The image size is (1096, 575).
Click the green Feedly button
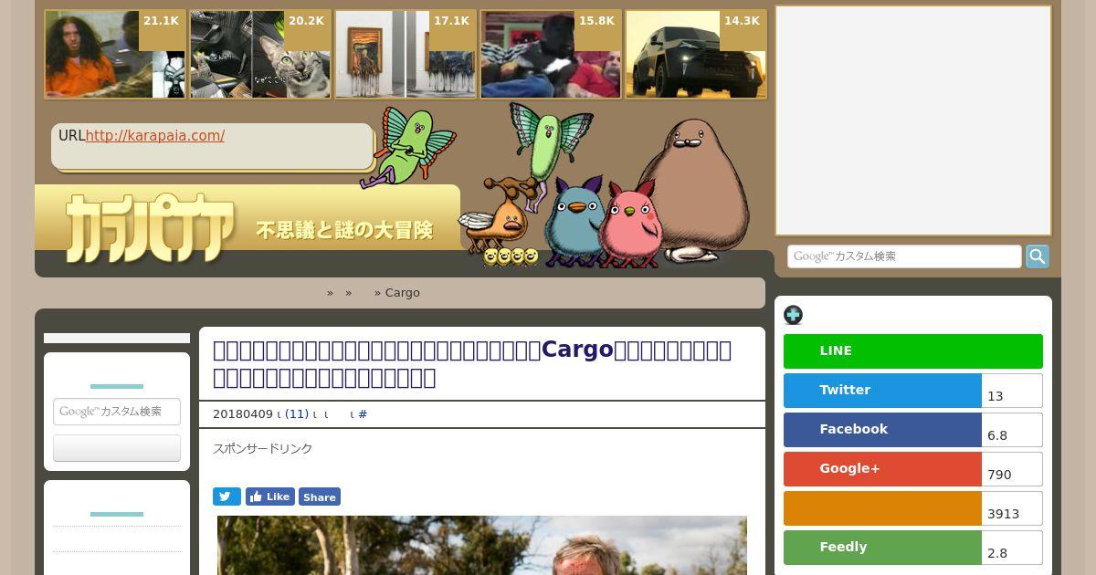[x=882, y=548]
